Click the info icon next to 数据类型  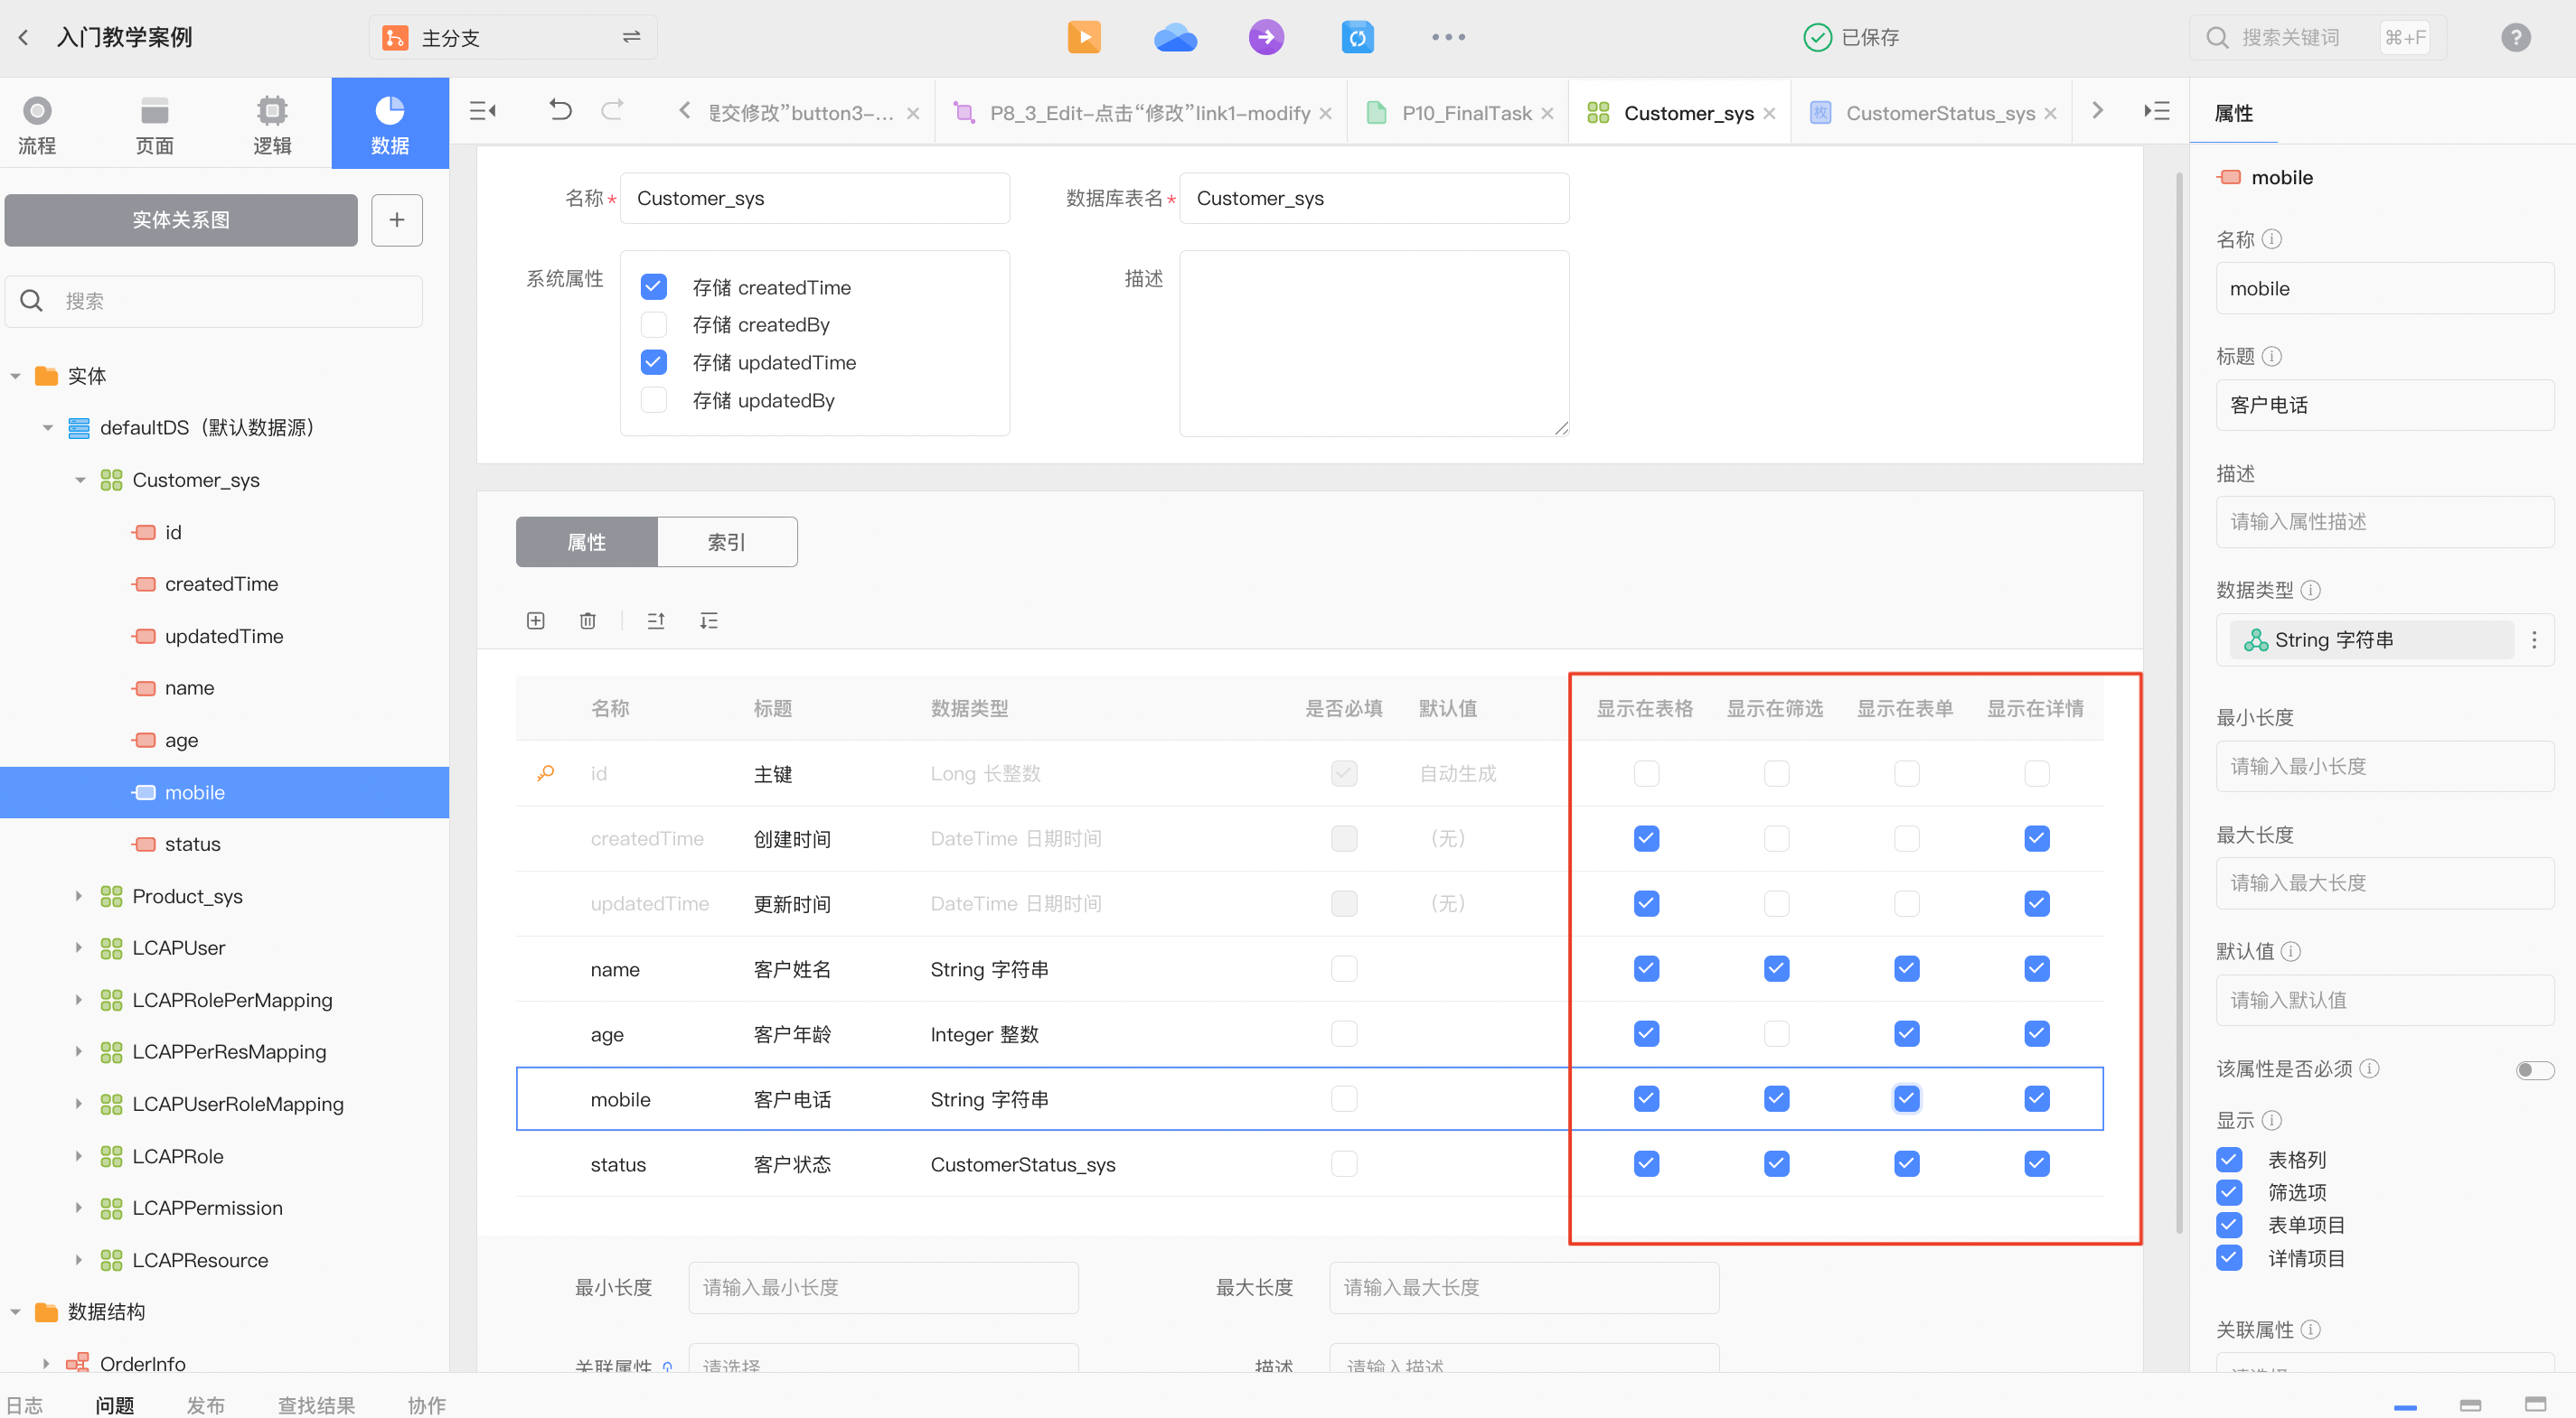pos(2310,590)
